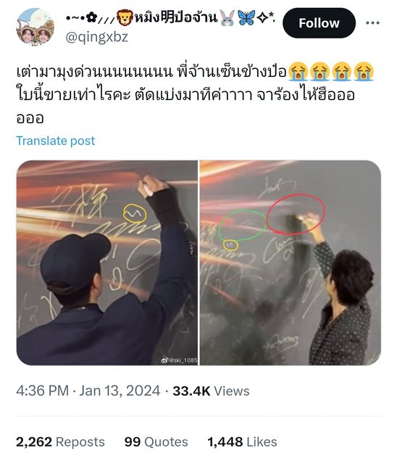Click the display name with lion emoji

click(170, 17)
